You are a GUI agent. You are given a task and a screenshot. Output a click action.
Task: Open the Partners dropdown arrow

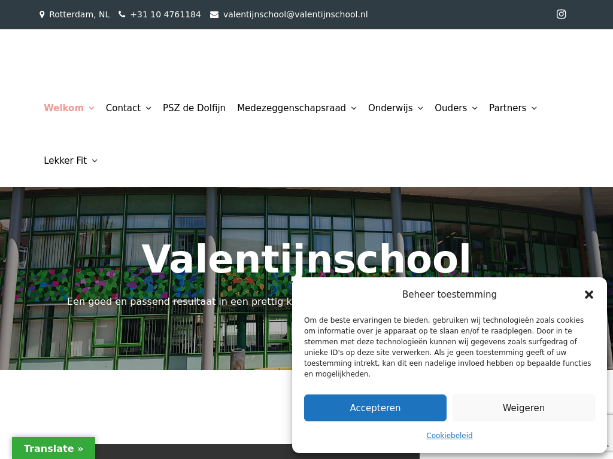pos(534,108)
